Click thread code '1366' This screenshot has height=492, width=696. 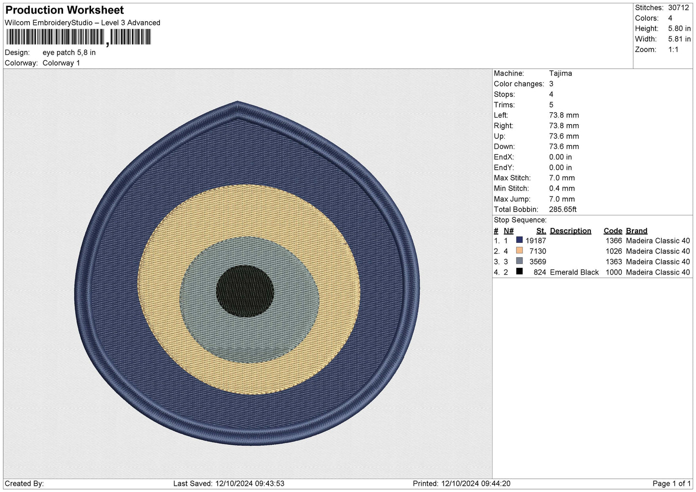click(x=614, y=240)
